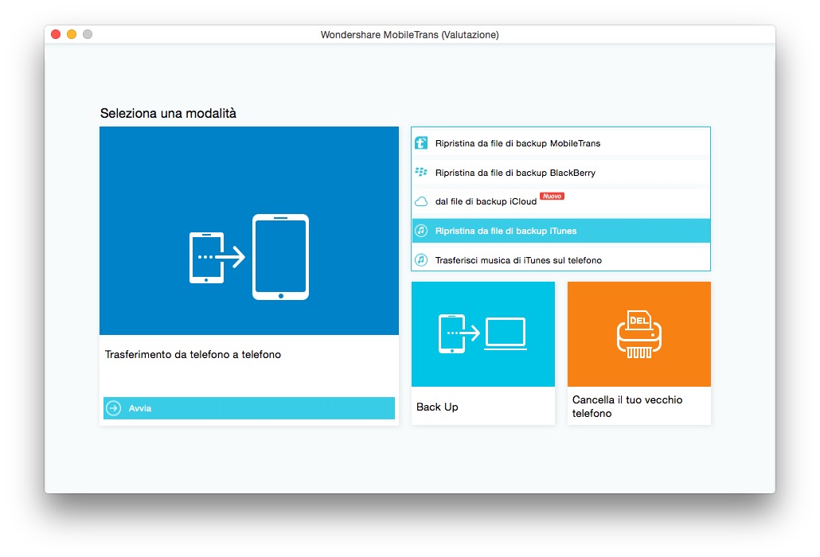The height and width of the screenshot is (557, 820).
Task: Click the music note icon for iTunes music transfer
Action: pos(421,259)
